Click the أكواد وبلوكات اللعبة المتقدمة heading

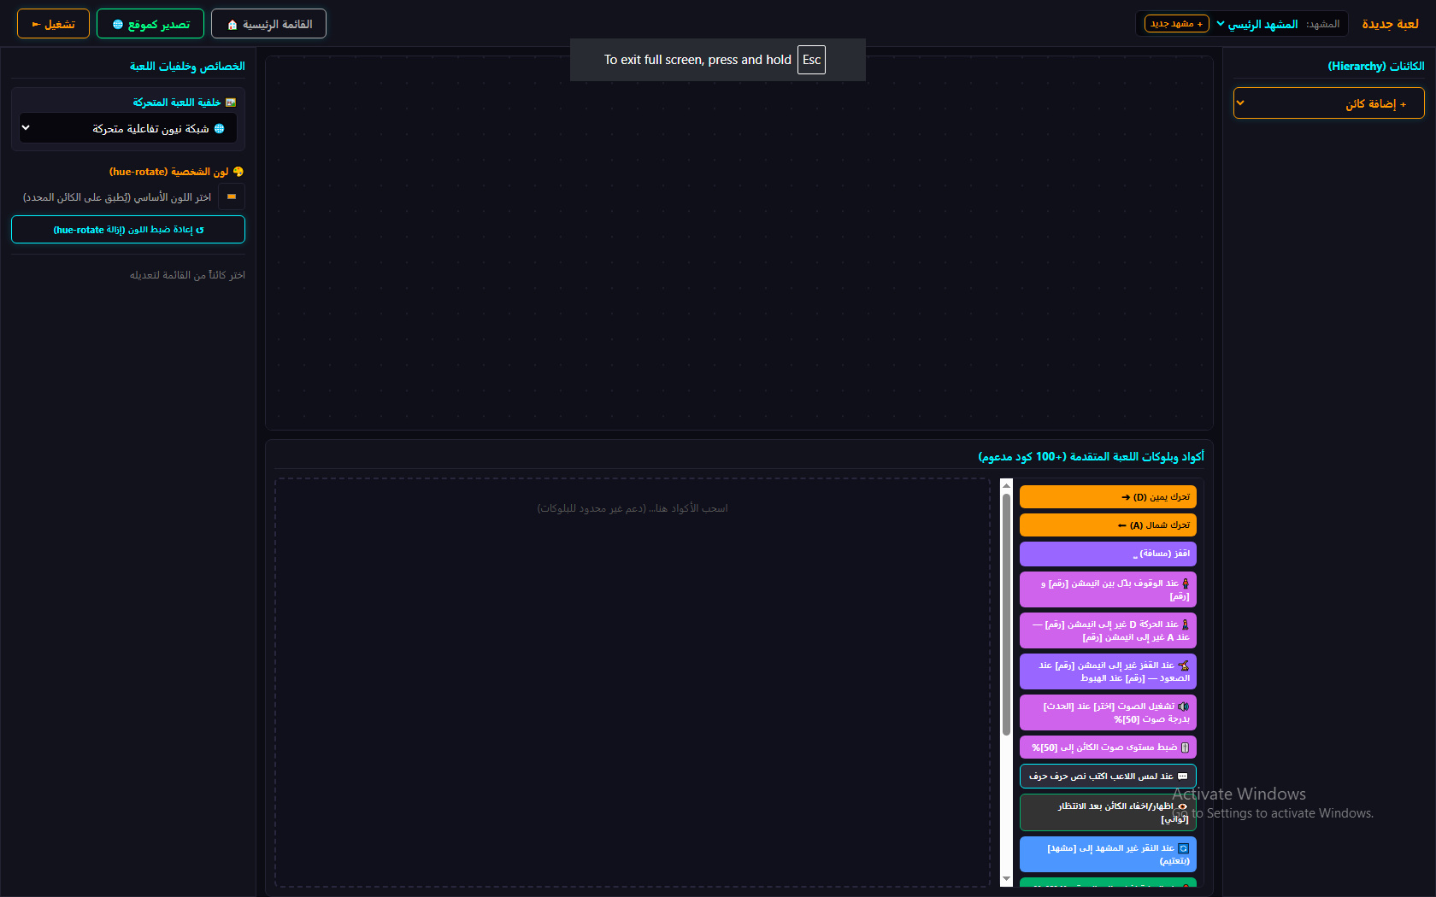pos(1091,457)
